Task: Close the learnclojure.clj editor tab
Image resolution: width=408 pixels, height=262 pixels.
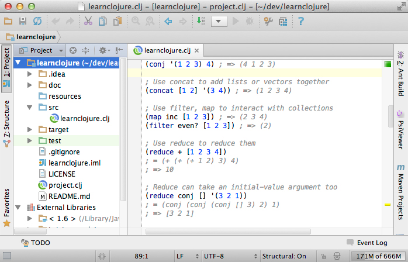Action: coord(197,50)
